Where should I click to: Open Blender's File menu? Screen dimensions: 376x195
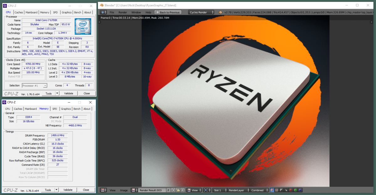click(x=112, y=12)
